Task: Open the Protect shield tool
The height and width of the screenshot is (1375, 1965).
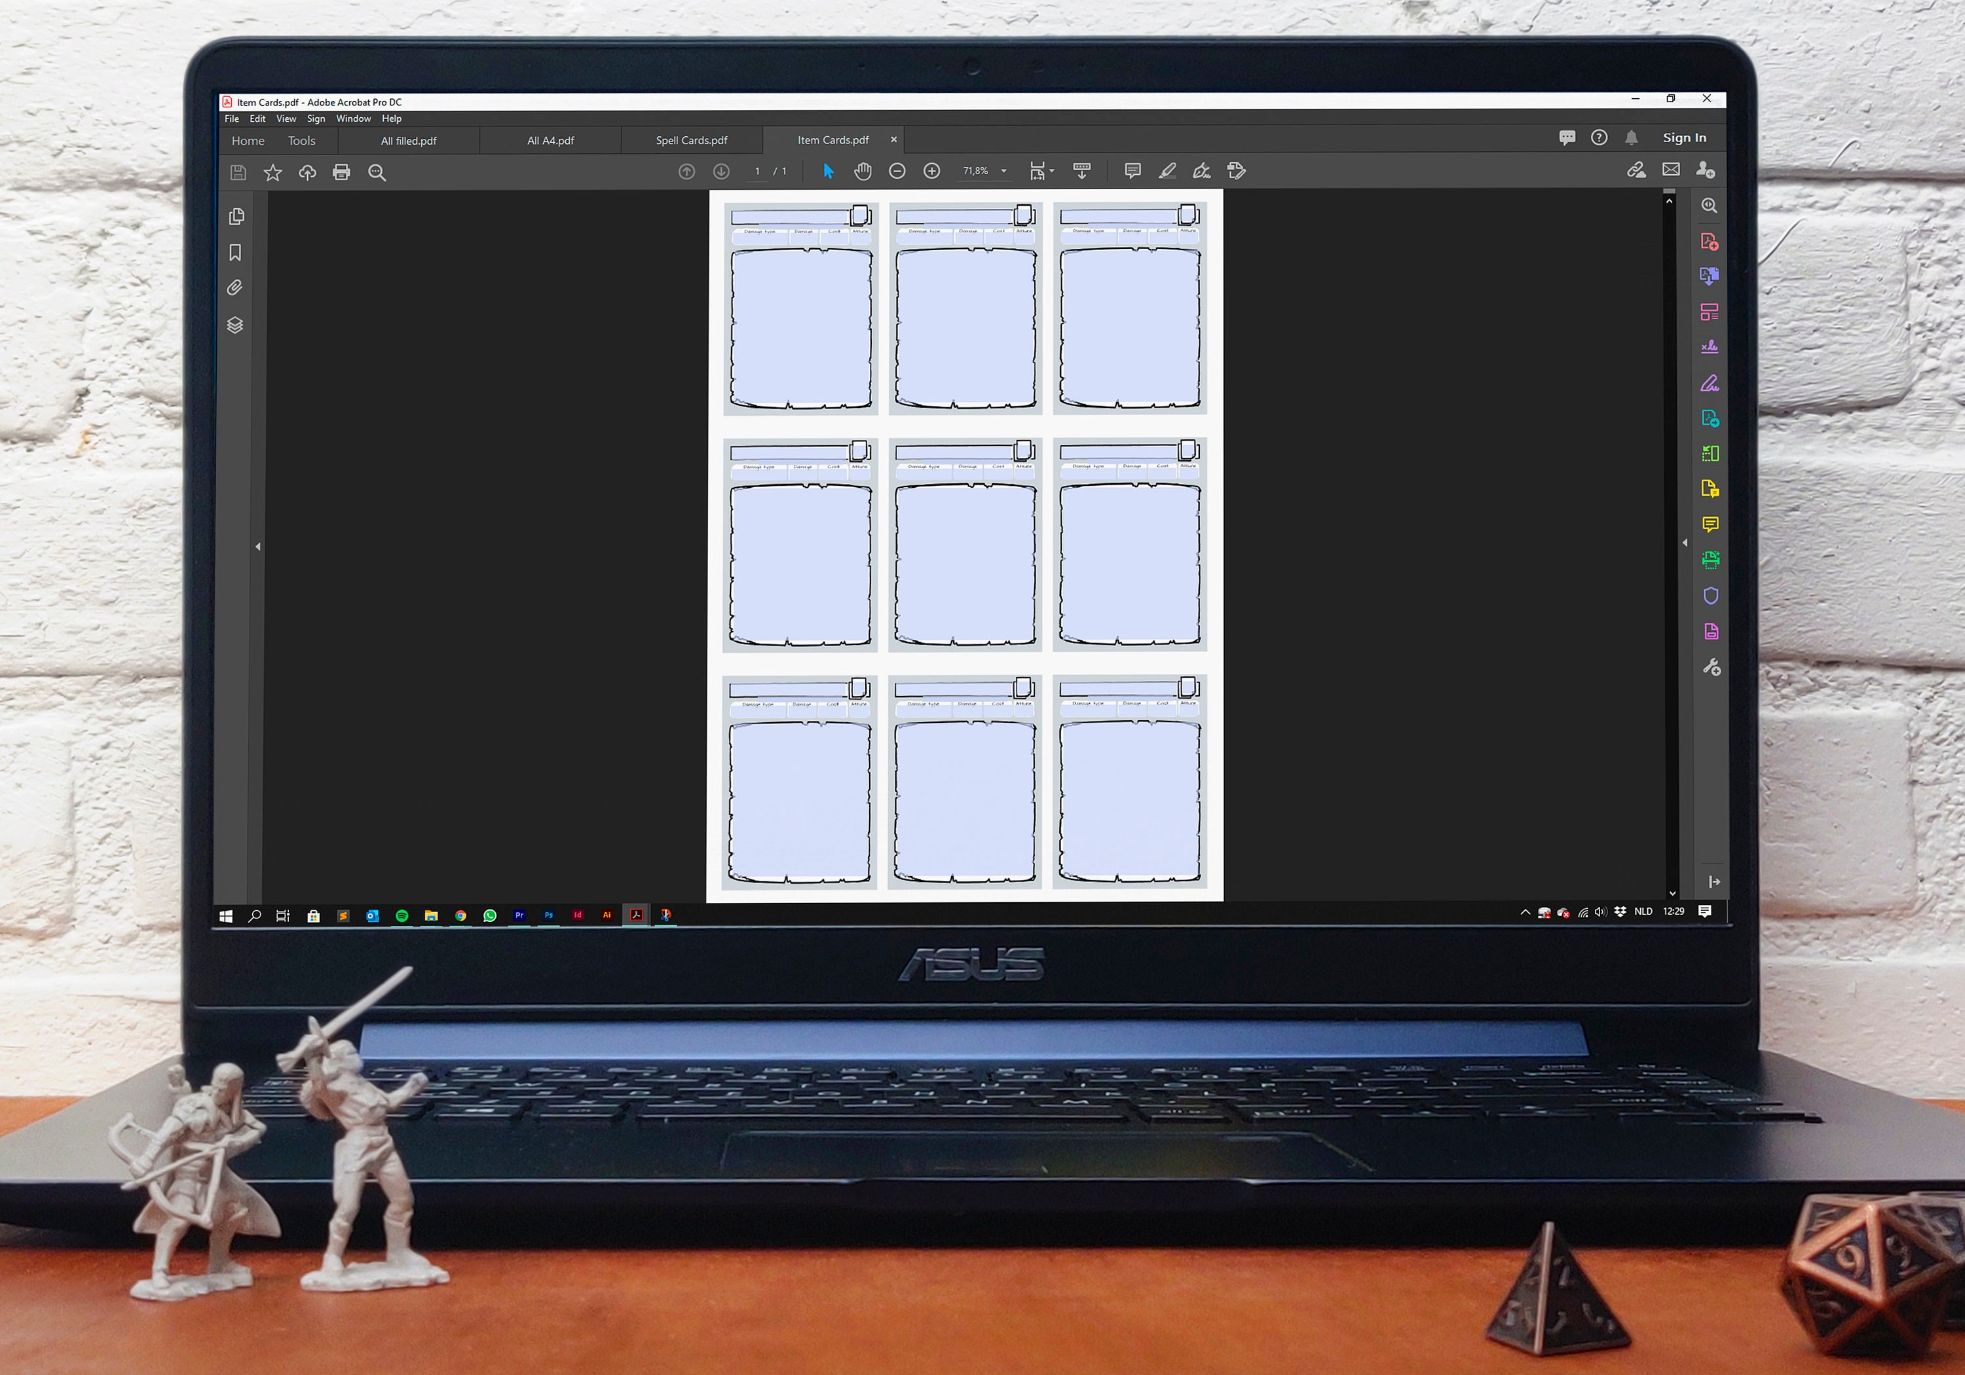Action: pyautogui.click(x=1710, y=596)
